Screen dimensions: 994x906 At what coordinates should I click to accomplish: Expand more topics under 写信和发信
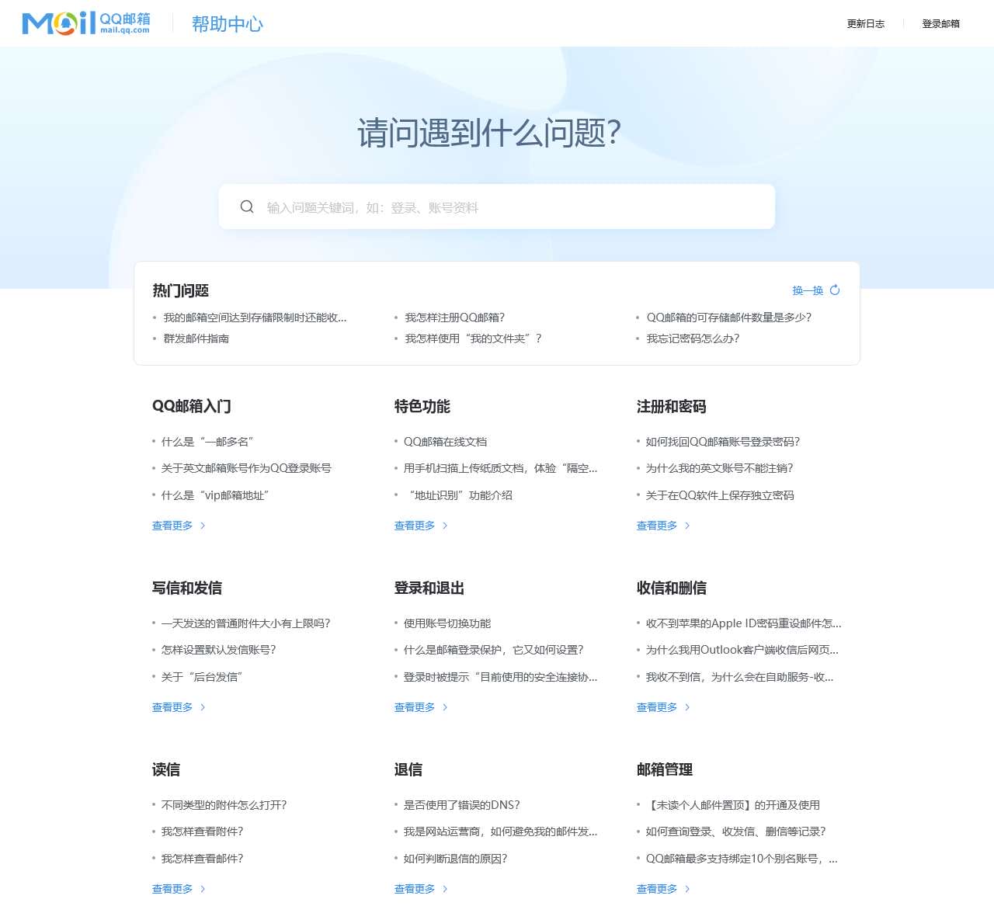click(173, 707)
